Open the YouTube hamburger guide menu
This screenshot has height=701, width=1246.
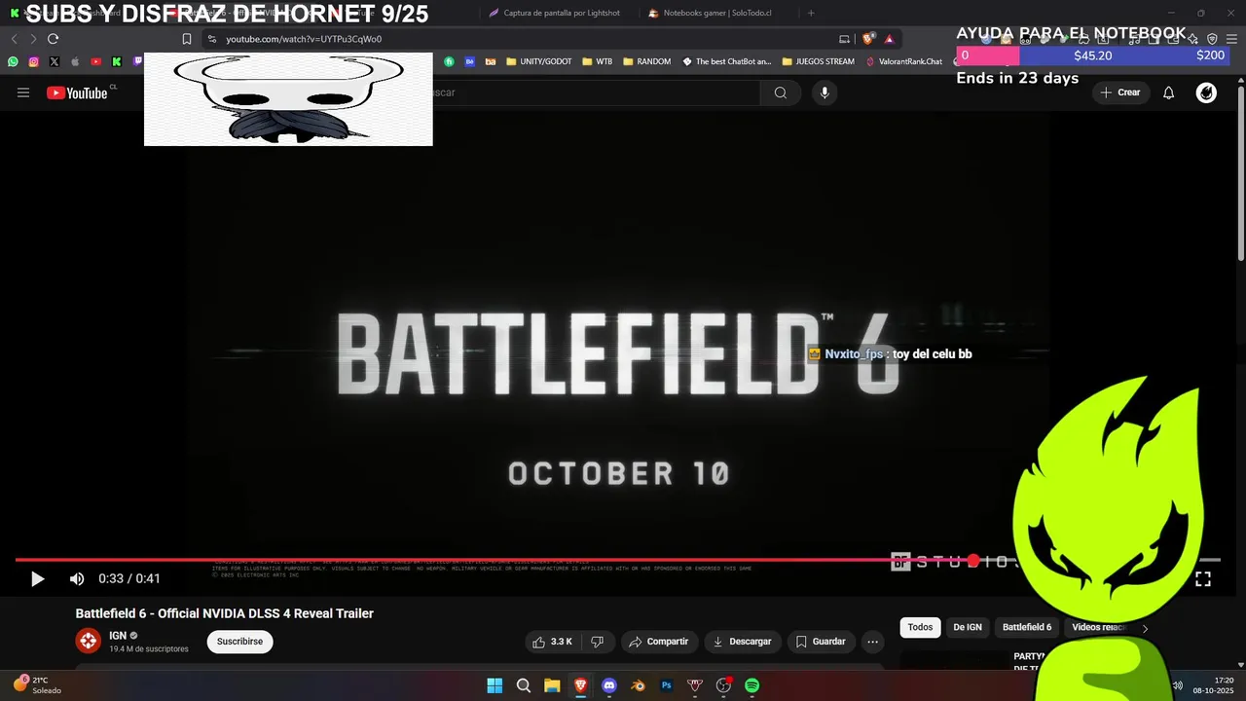coord(23,92)
